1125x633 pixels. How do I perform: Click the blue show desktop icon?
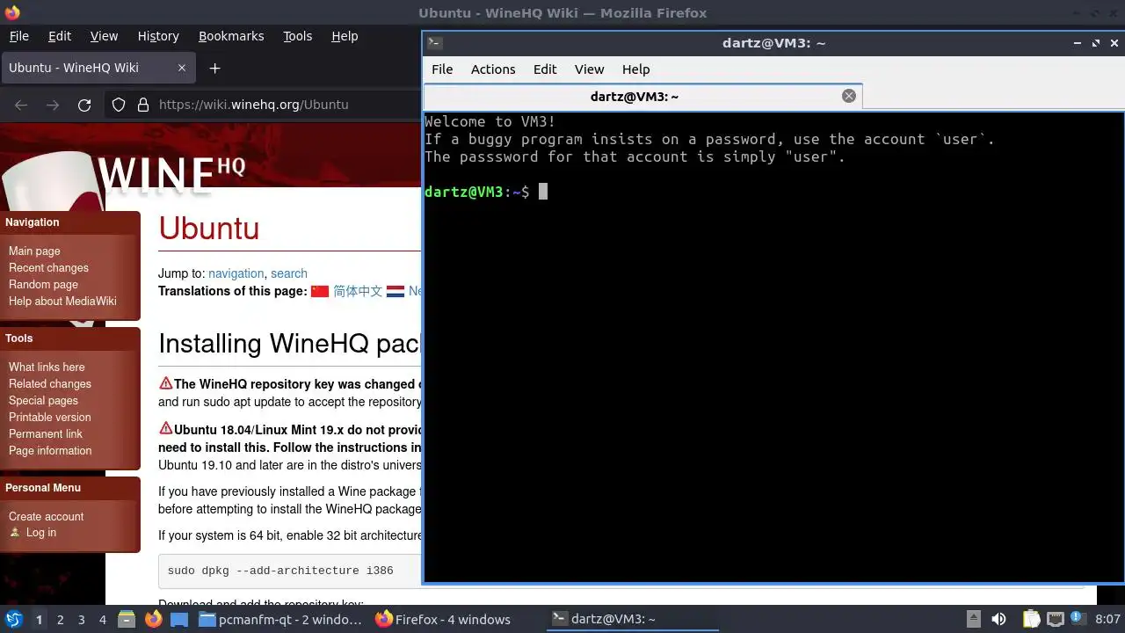[x=179, y=619]
